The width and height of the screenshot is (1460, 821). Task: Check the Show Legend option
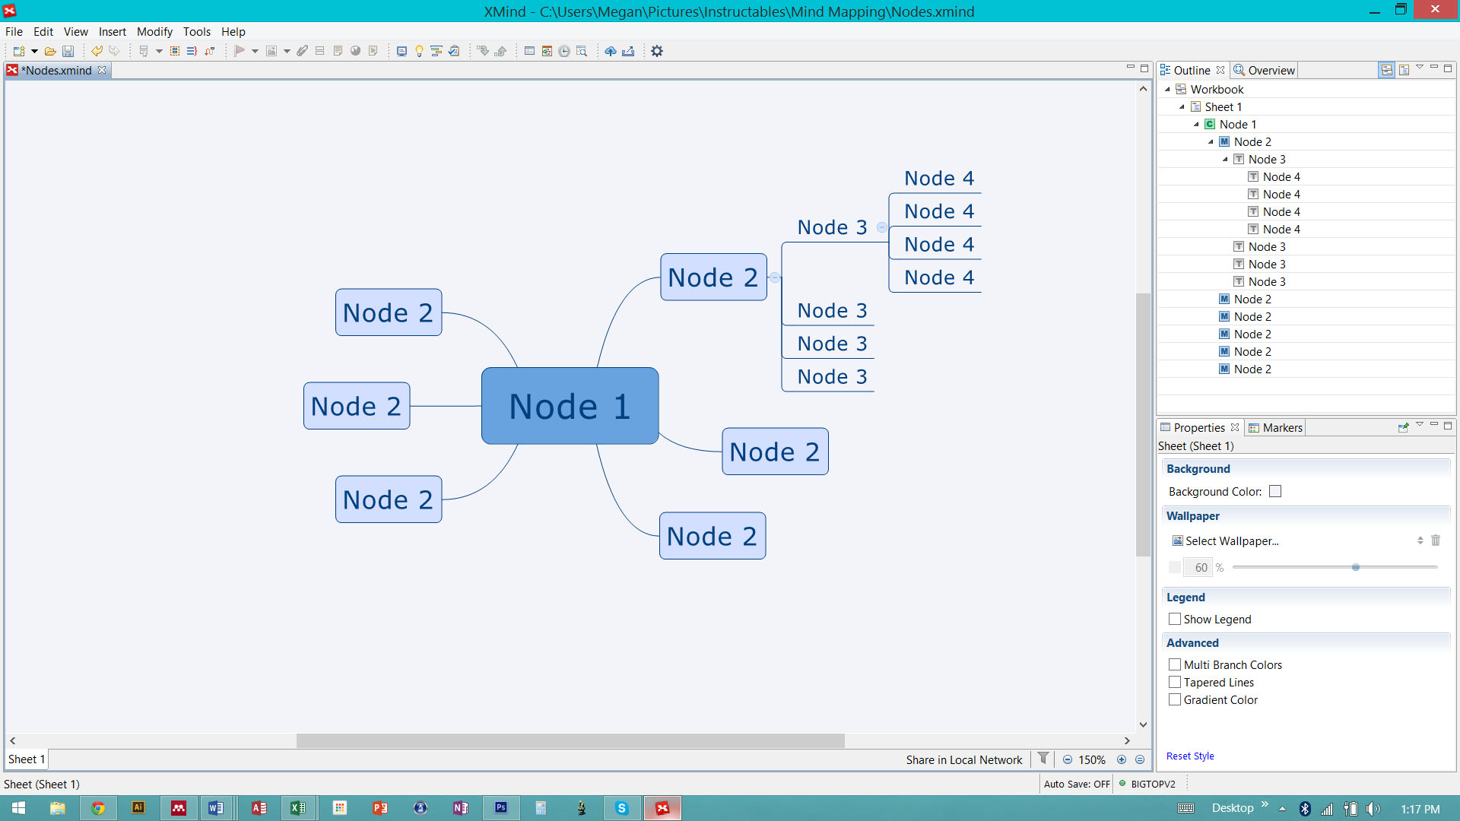1175,619
